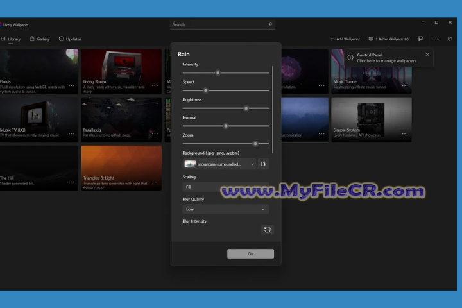Click the browse file icon next to Background
462x308 pixels.
(x=263, y=164)
